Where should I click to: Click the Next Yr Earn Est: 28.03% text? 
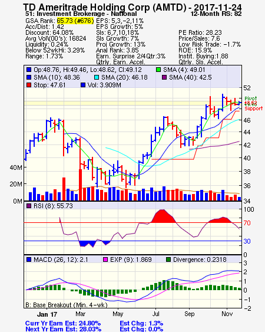(63, 329)
